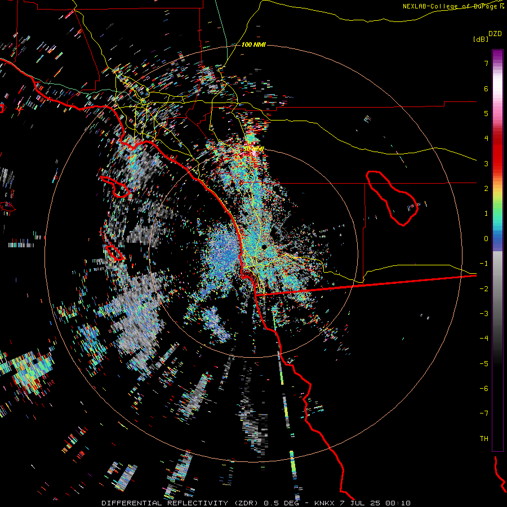Image resolution: width=507 pixels, height=507 pixels.
Task: Click the ZDR color scale bar
Action: (497, 250)
